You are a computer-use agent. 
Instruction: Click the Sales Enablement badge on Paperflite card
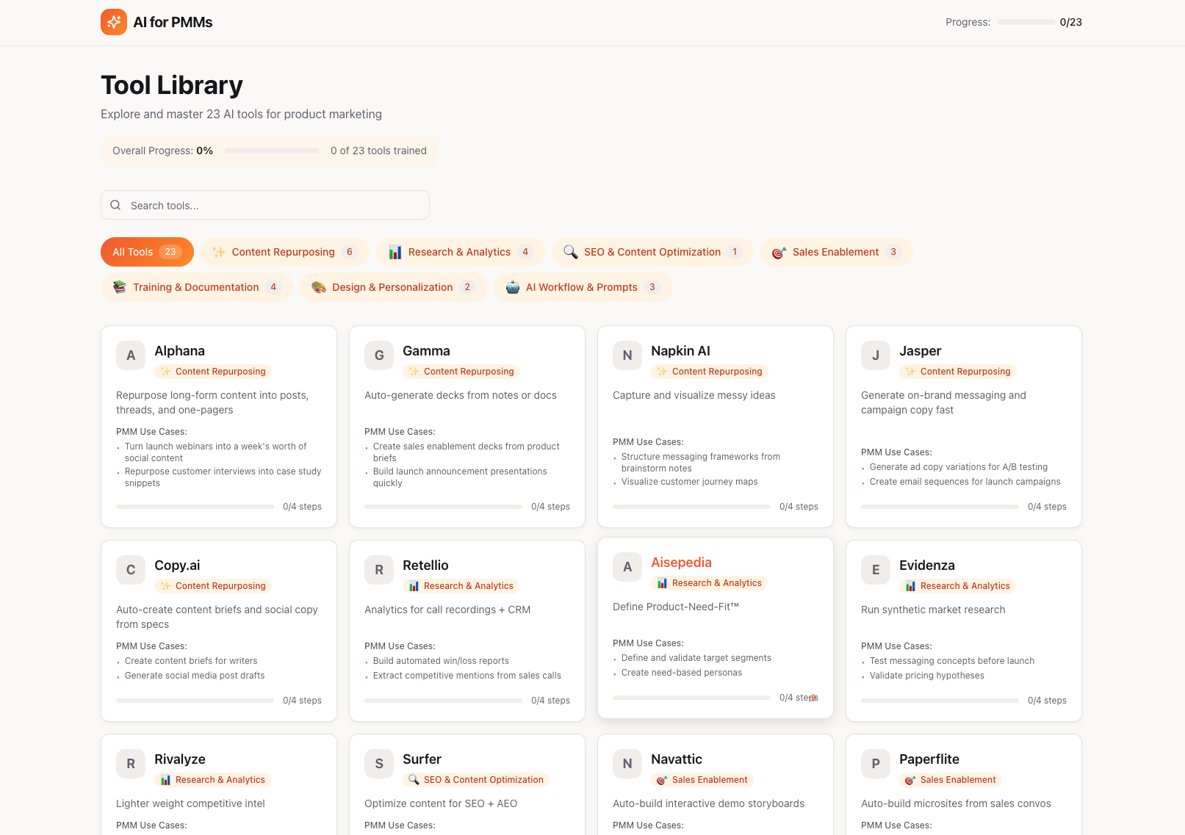[x=951, y=780]
